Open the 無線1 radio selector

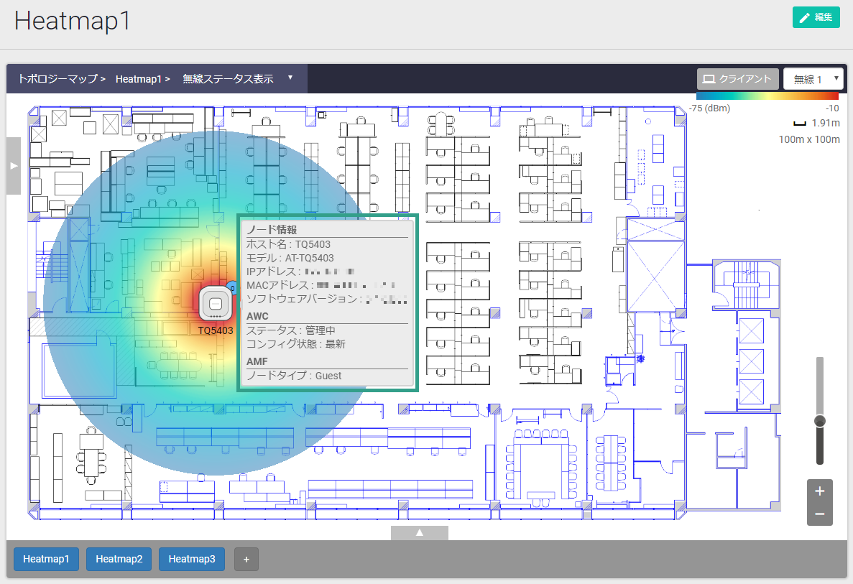(x=813, y=79)
